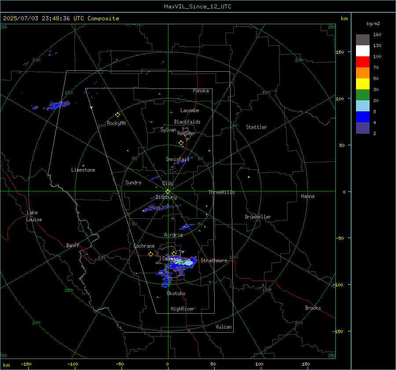Select the dark gray 160 legend swatch
Viewport: 396px width, 370px height.
click(363, 40)
